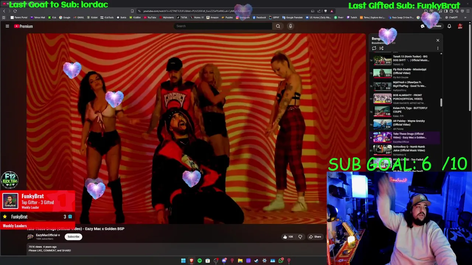Open the Yahoo Mail bookmark

pos(38,17)
